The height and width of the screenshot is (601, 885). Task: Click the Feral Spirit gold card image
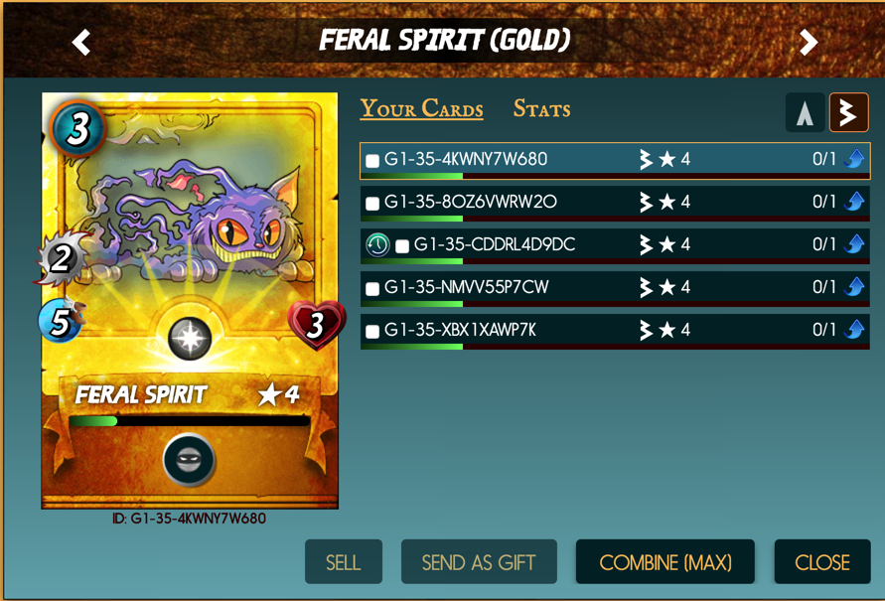[190, 301]
